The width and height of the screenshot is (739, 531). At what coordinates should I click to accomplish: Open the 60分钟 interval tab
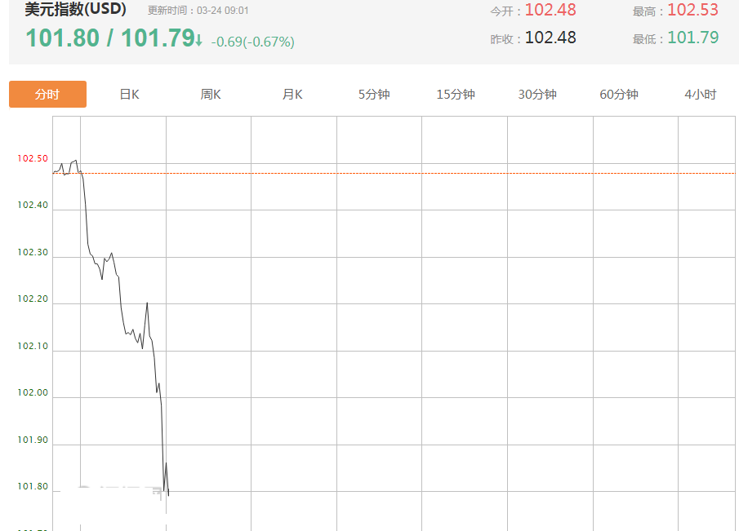619,95
